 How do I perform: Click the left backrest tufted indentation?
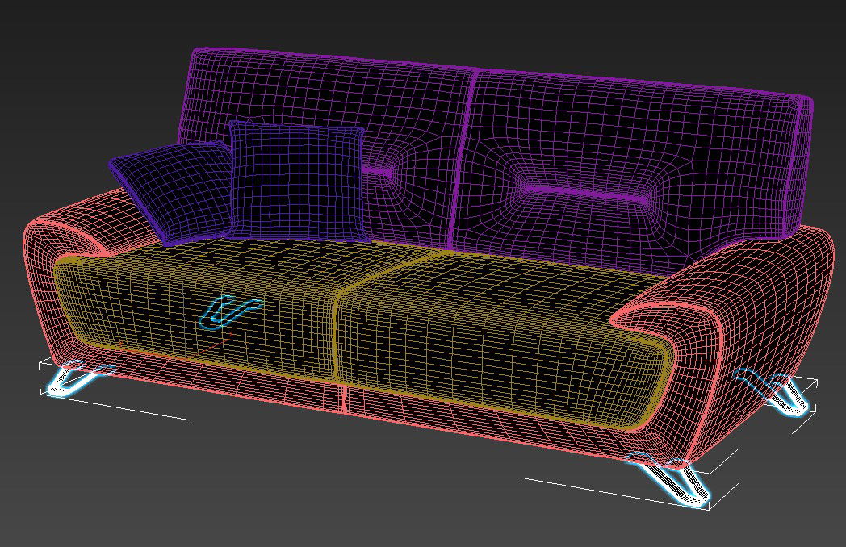click(x=379, y=171)
